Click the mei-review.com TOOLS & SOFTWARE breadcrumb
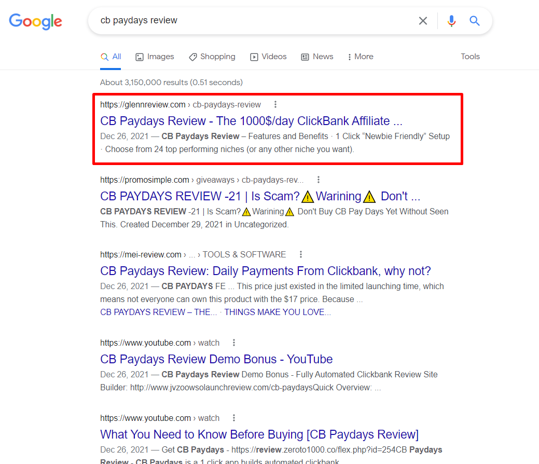This screenshot has width=539, height=464. tap(193, 254)
